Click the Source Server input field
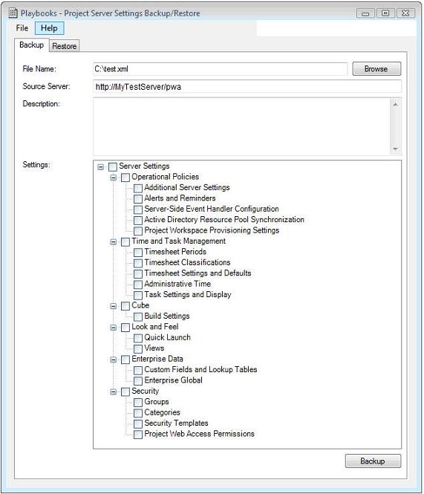424x494 pixels. tap(247, 86)
